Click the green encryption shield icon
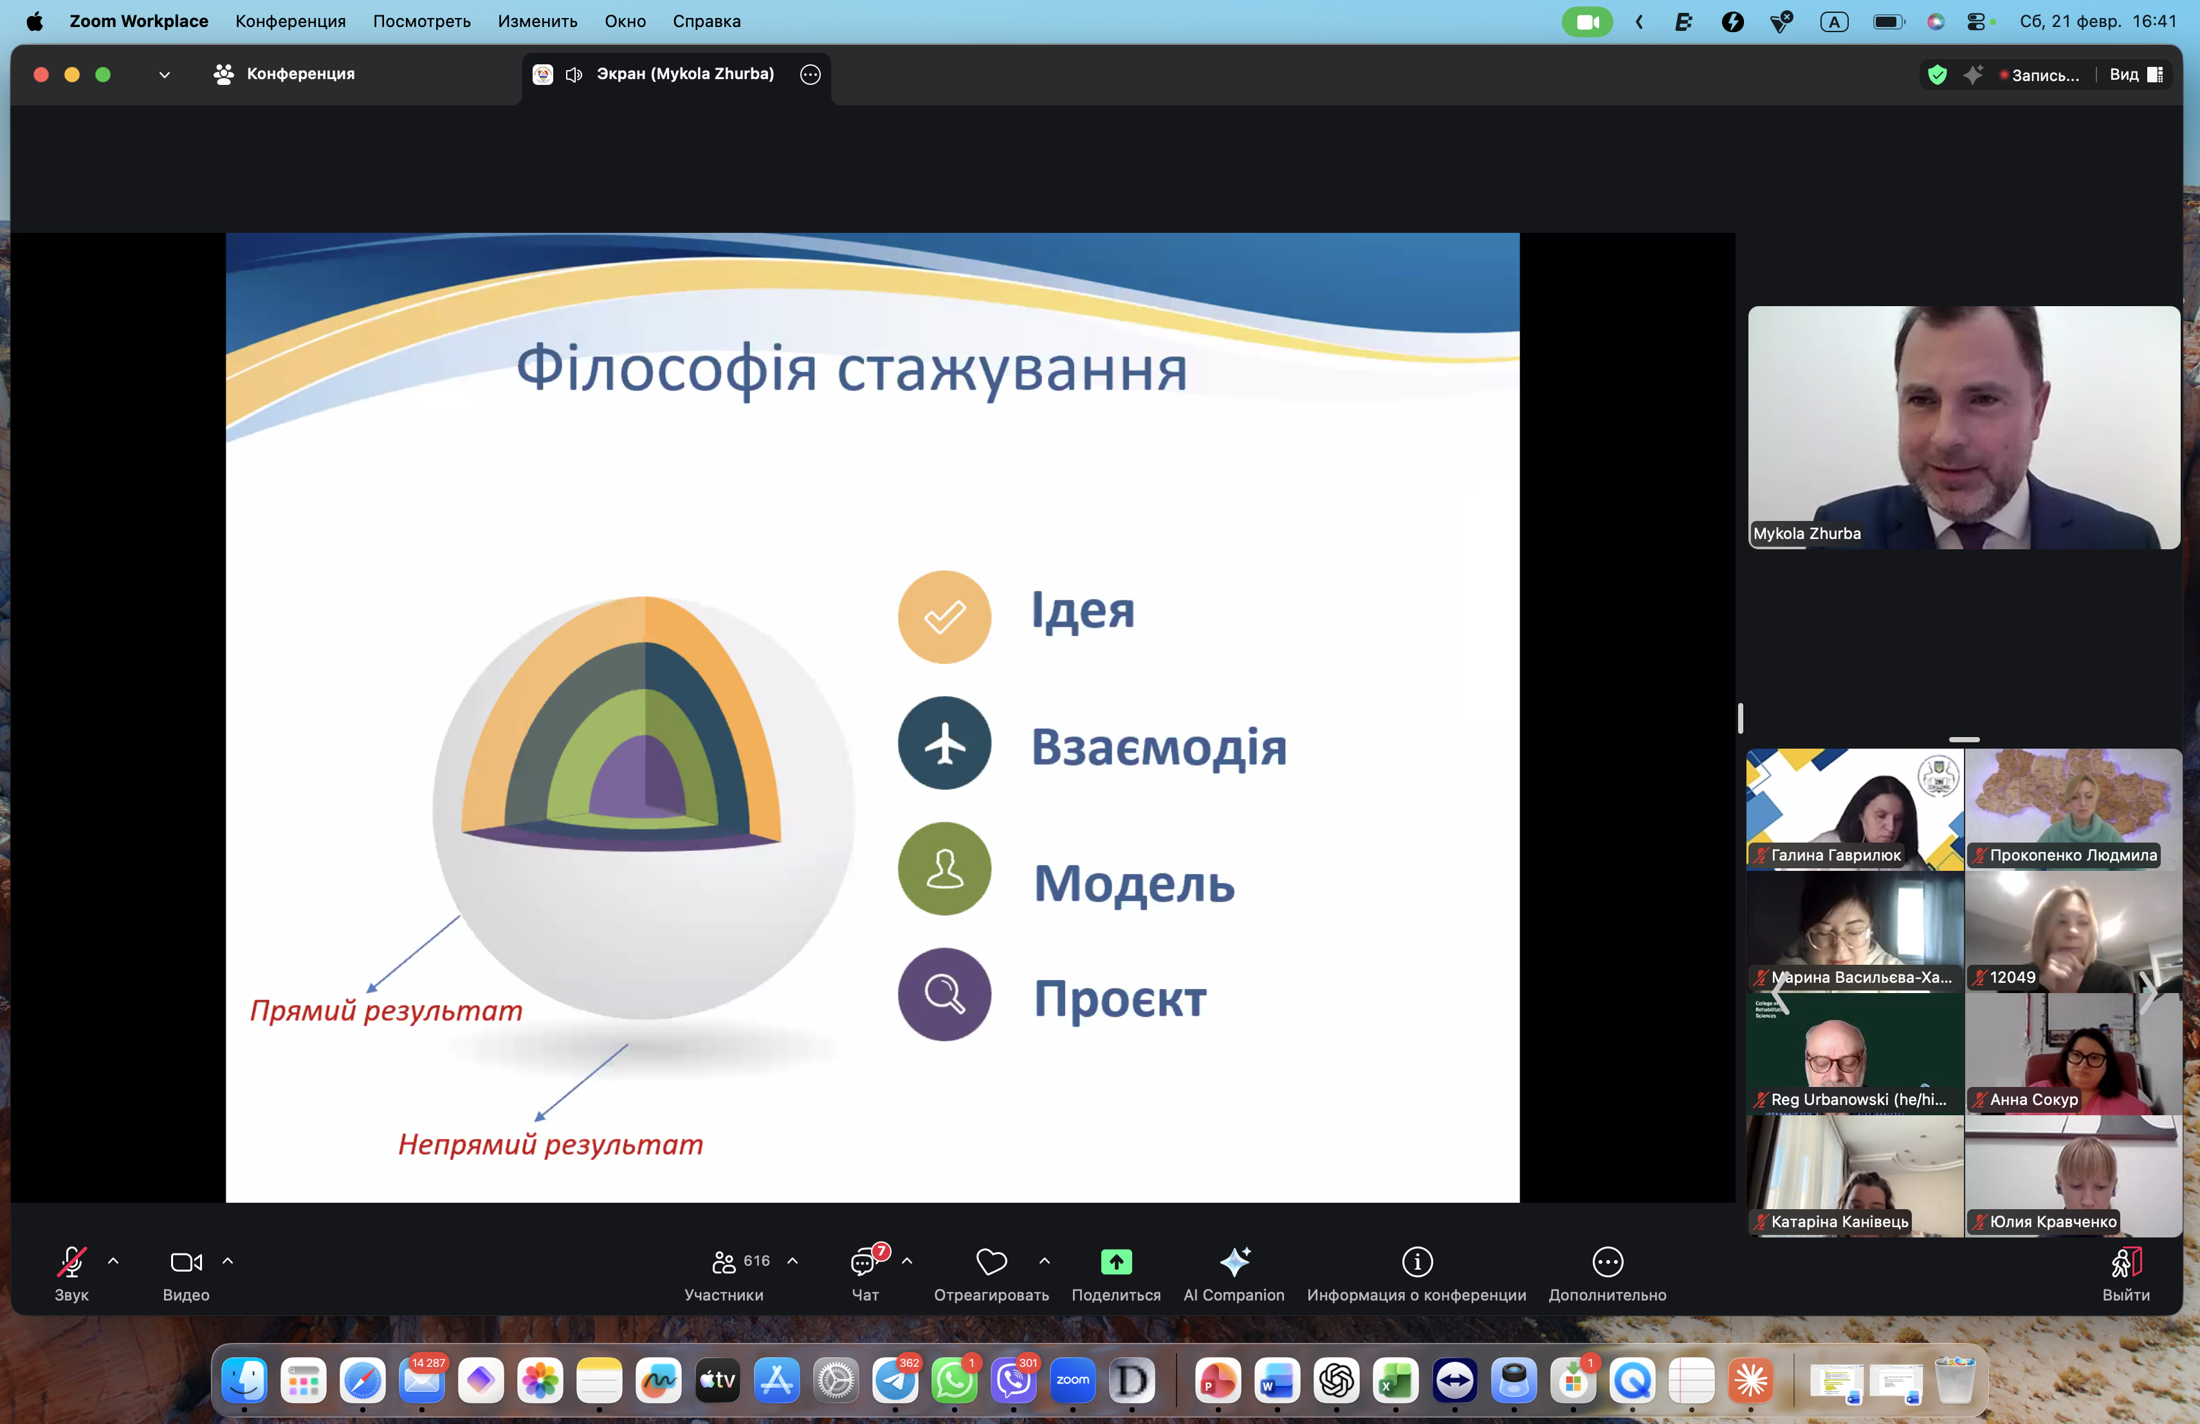 (x=1936, y=75)
